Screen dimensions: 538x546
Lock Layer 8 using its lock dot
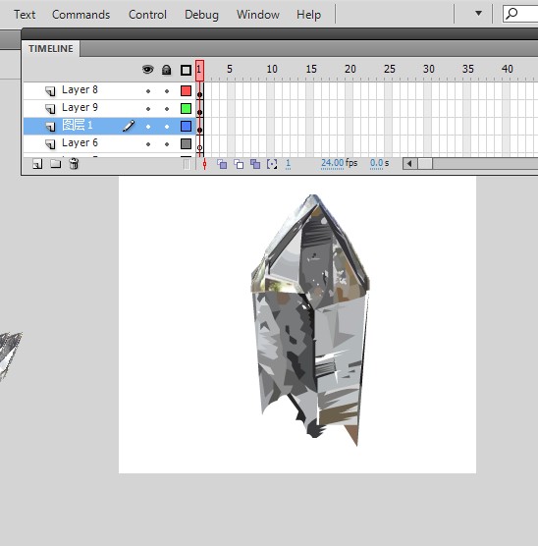tap(167, 91)
